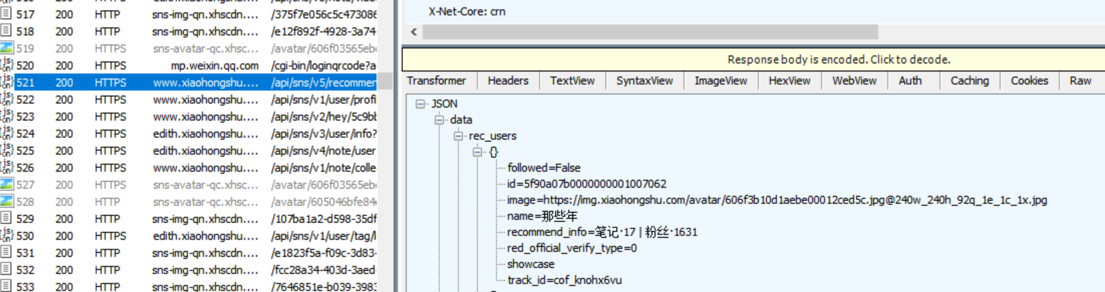The height and width of the screenshot is (292, 1105).
Task: Click the sessions list vertical scrollbar
Action: [385, 82]
